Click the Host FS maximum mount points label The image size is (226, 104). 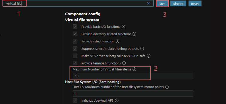coord(118,87)
